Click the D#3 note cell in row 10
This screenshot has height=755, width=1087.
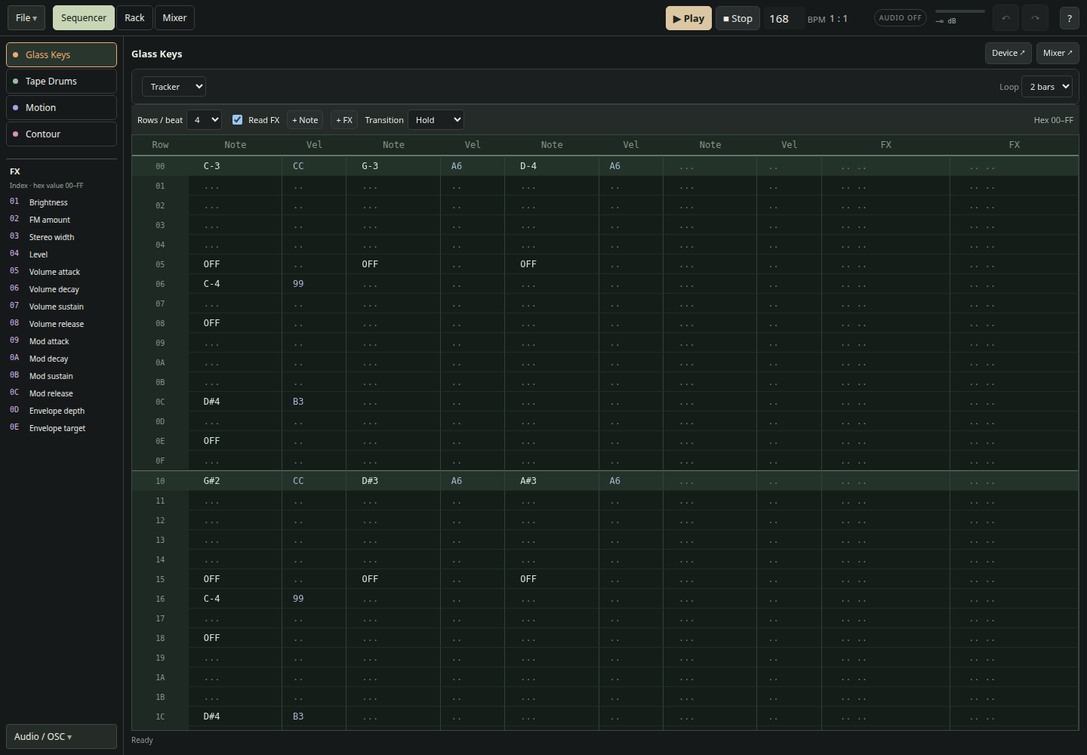[393, 481]
